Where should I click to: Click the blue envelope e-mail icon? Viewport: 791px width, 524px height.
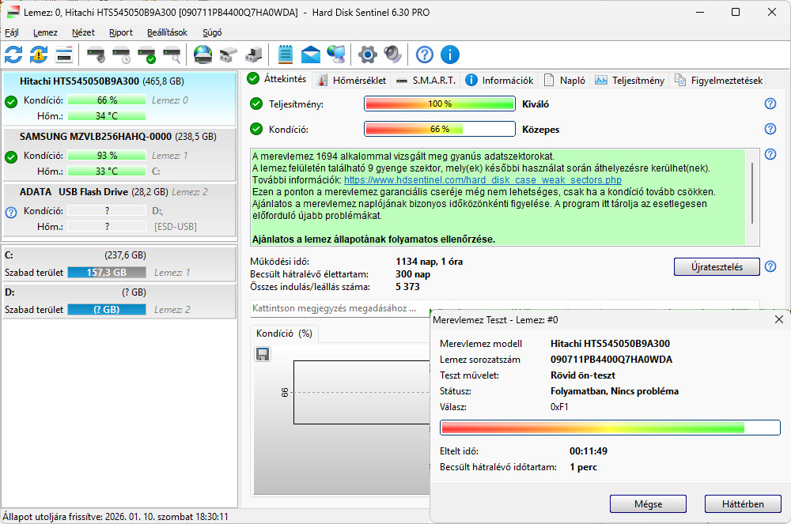coord(311,55)
